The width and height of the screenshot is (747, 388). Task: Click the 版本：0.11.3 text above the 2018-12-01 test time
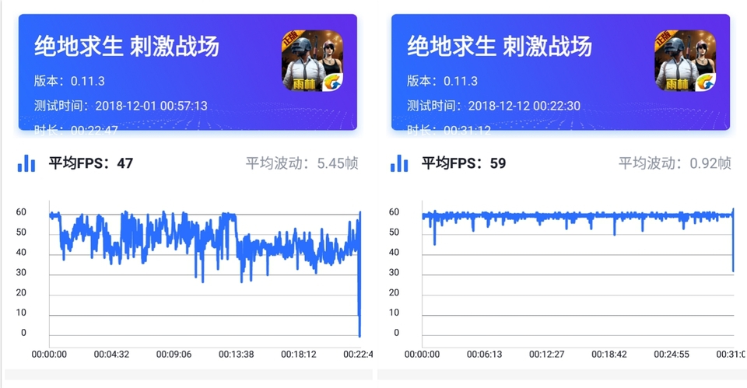[69, 81]
